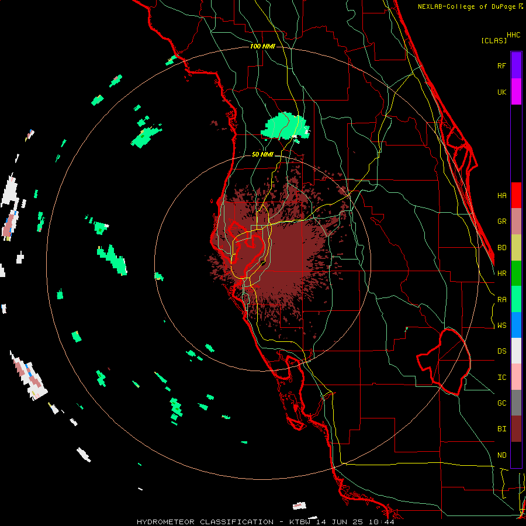Screen dimensions: 526x526
Task: Click the red HA legend color swatch
Action: (x=516, y=195)
